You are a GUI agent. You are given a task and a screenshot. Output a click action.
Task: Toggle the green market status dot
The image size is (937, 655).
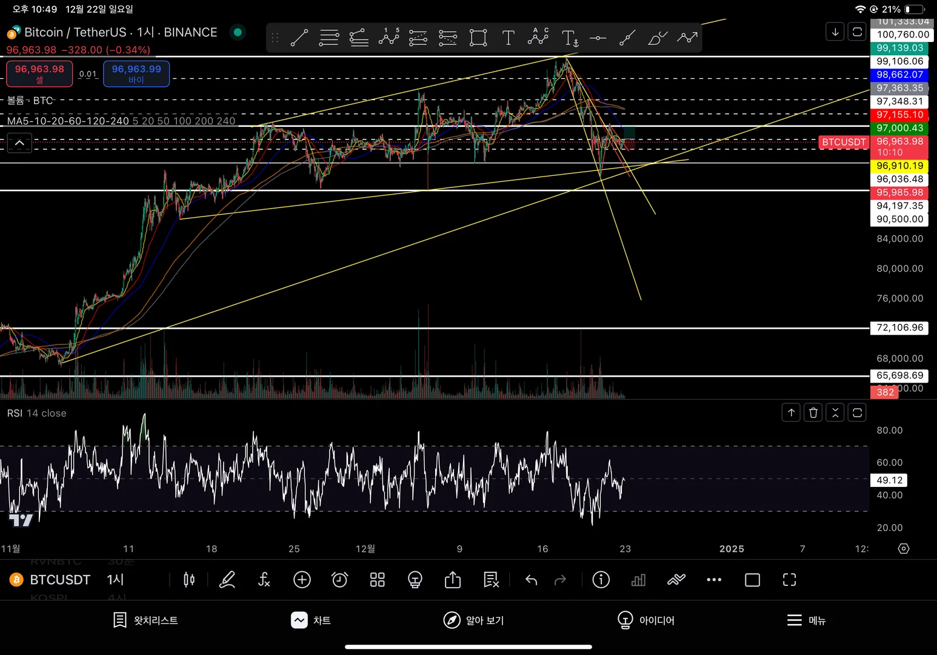(x=238, y=32)
